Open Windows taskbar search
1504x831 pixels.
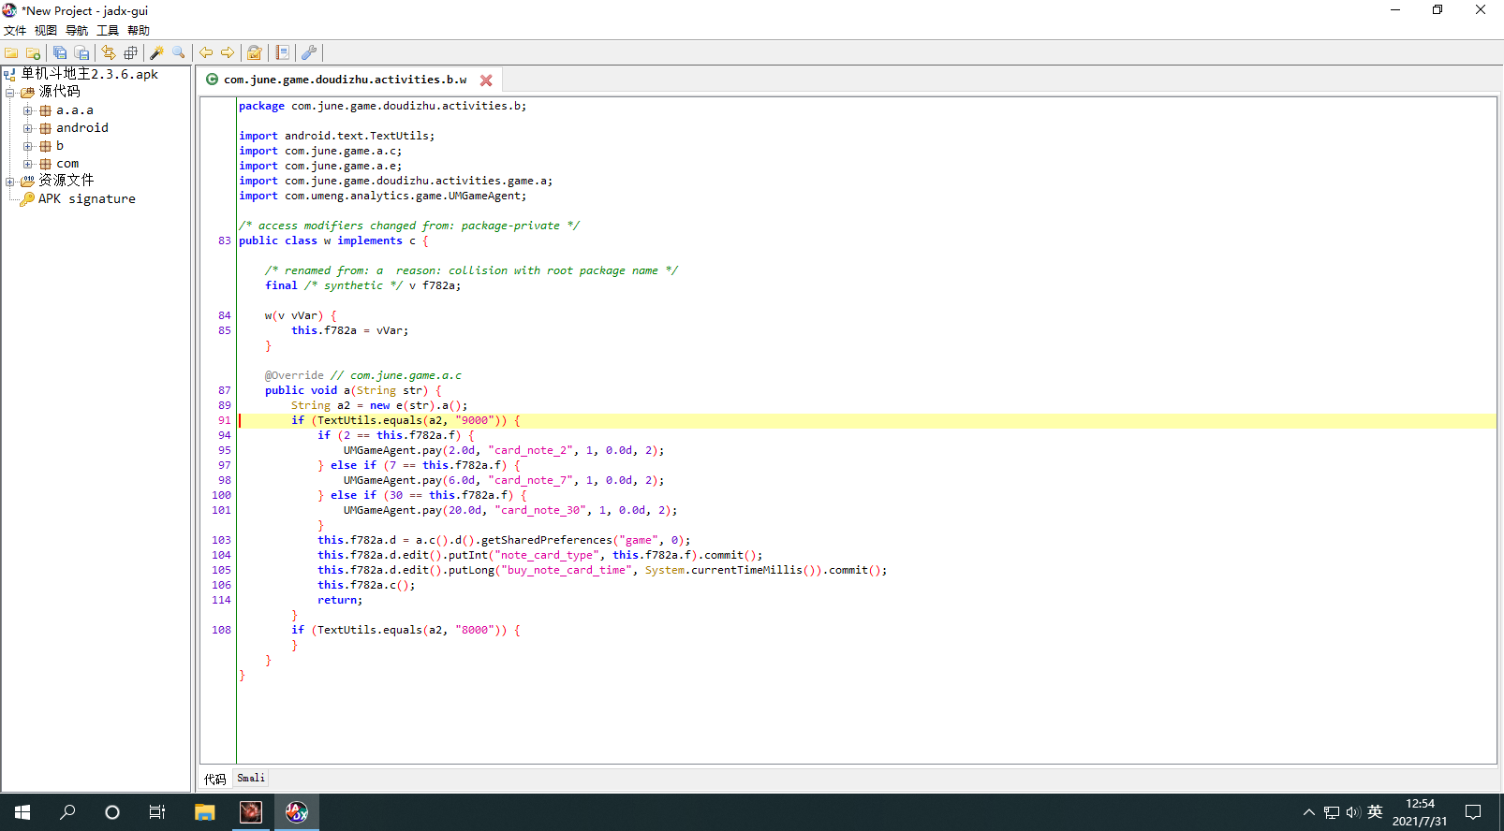click(67, 812)
